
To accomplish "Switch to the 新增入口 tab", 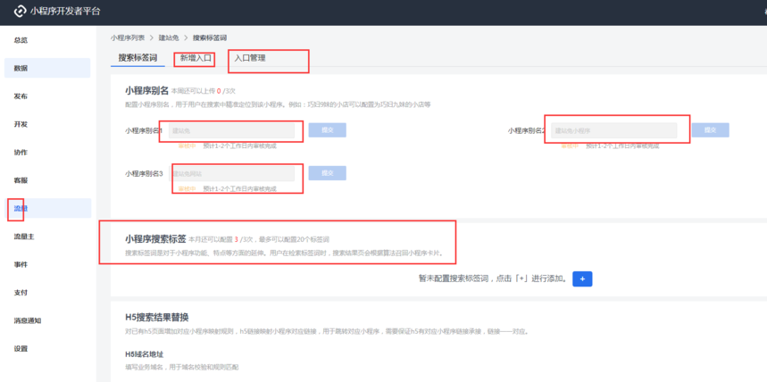I will coord(196,58).
